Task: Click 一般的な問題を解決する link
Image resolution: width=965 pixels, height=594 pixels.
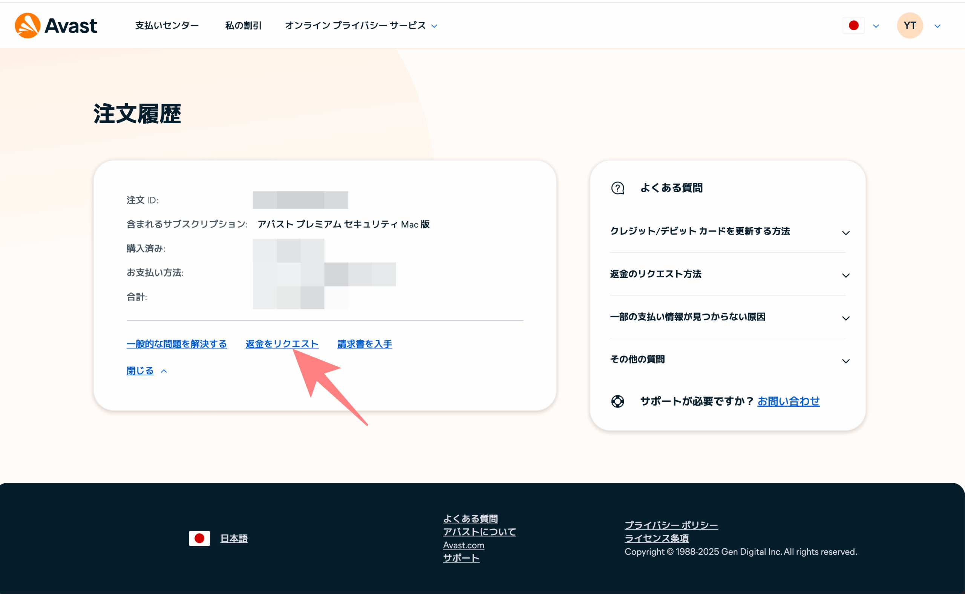Action: tap(177, 344)
